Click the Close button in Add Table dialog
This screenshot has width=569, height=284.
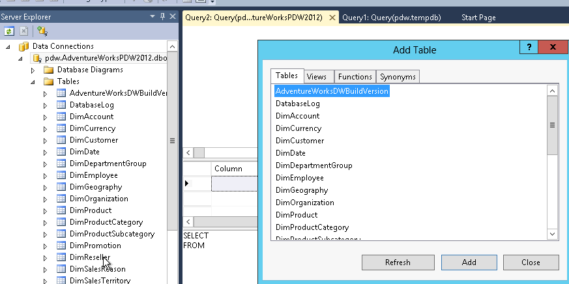click(531, 263)
